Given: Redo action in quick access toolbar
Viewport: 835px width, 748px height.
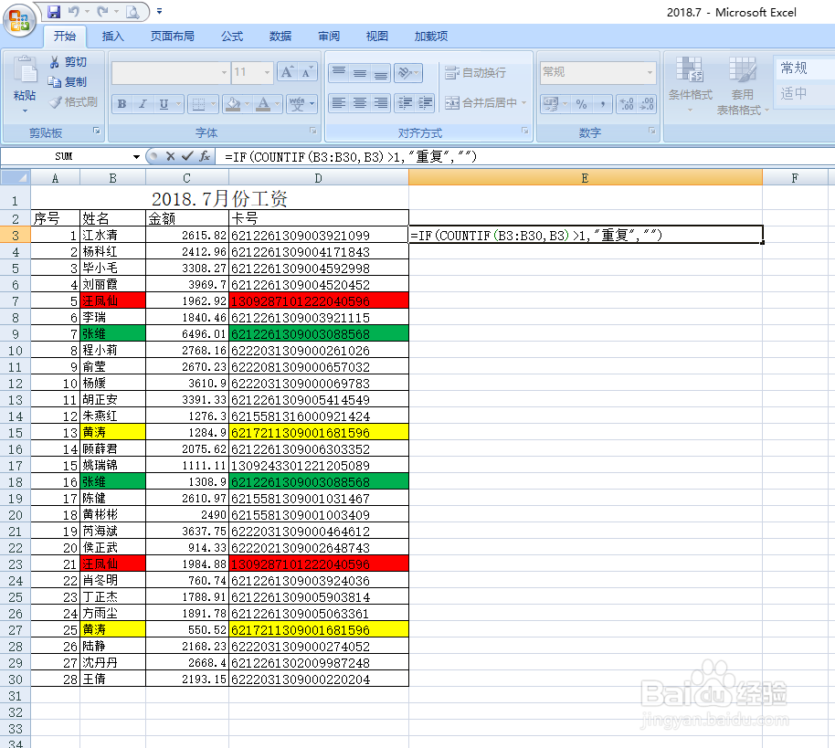Looking at the screenshot, I should [x=102, y=11].
